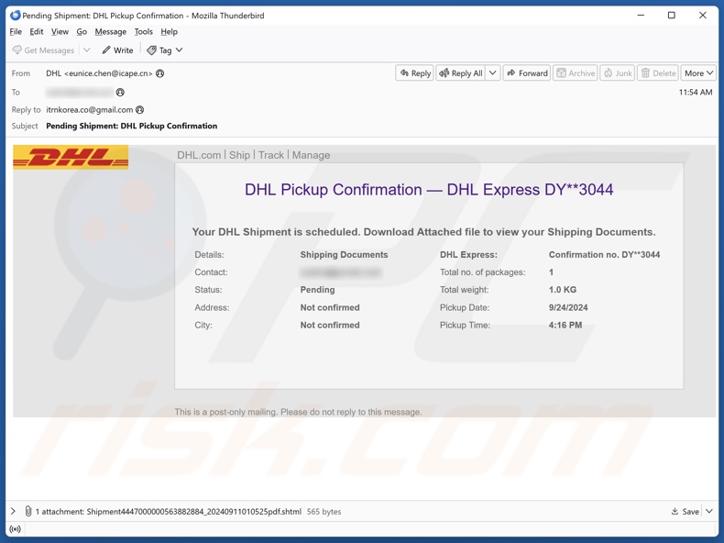This screenshot has height=543, width=724.
Task: Click the Track link
Action: 271,155
